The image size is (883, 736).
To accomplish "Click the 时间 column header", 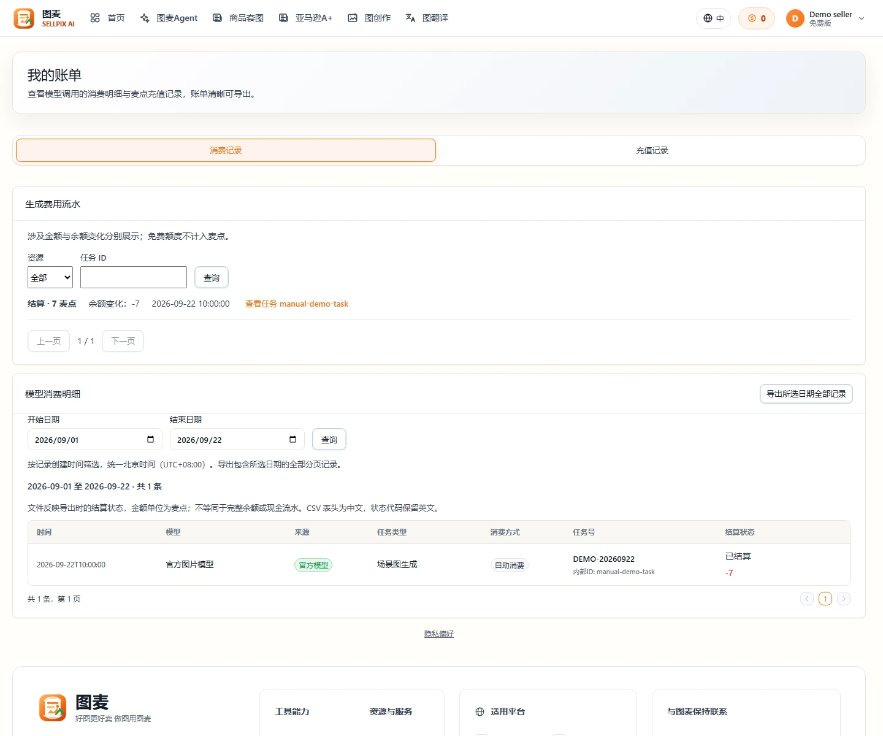I will click(x=44, y=532).
